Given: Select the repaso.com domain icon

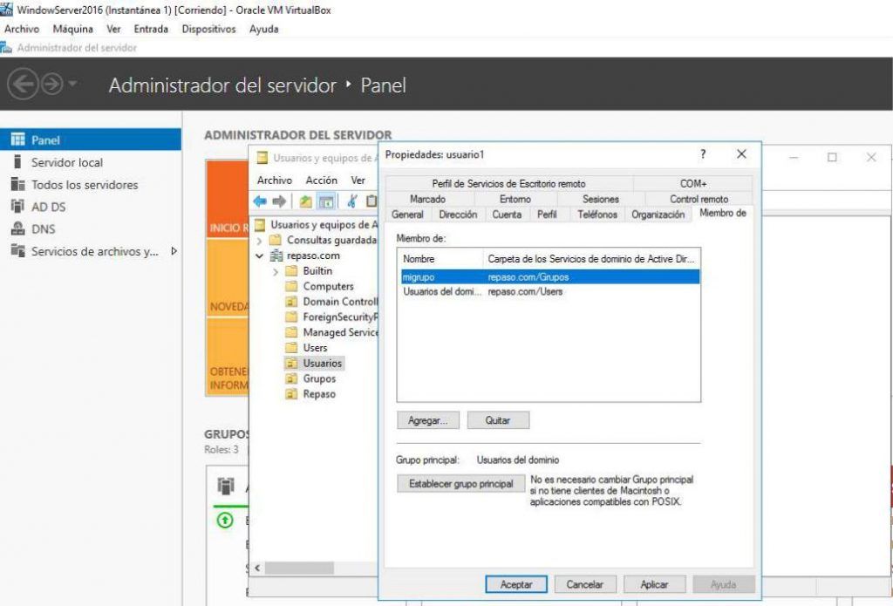Looking at the screenshot, I should (276, 255).
